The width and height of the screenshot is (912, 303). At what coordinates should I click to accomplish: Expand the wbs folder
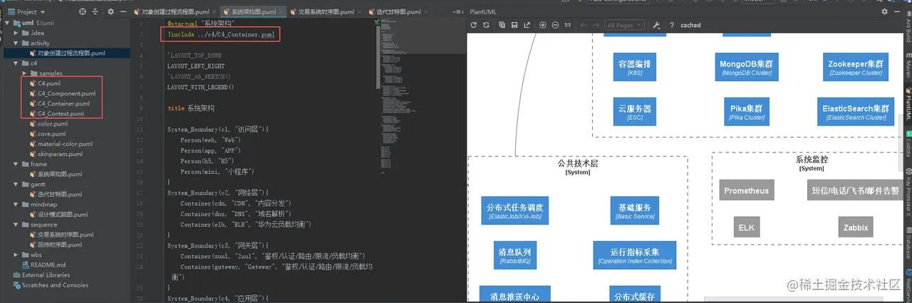coord(16,255)
